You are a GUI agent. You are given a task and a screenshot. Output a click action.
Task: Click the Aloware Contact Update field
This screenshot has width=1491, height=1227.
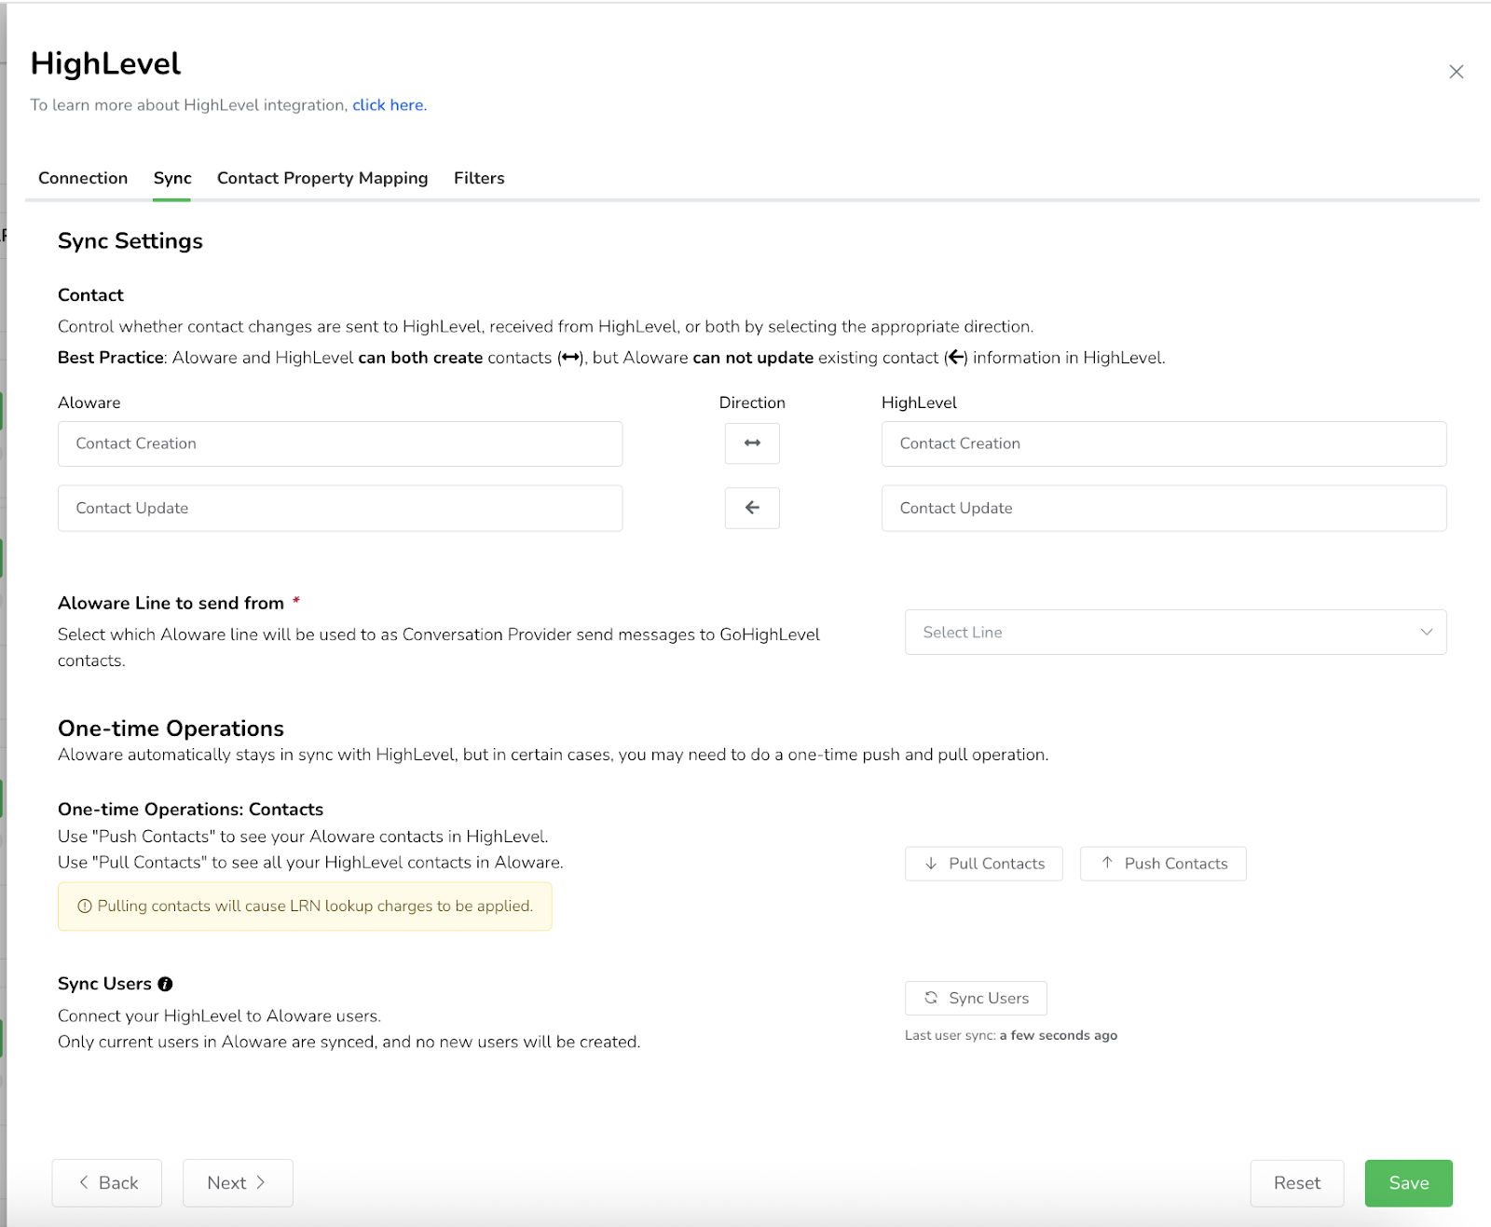click(340, 508)
